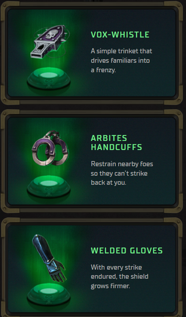Click the Welded Gloves gauntlet icon
Viewport: 186px width, 317px height.
coord(48,258)
